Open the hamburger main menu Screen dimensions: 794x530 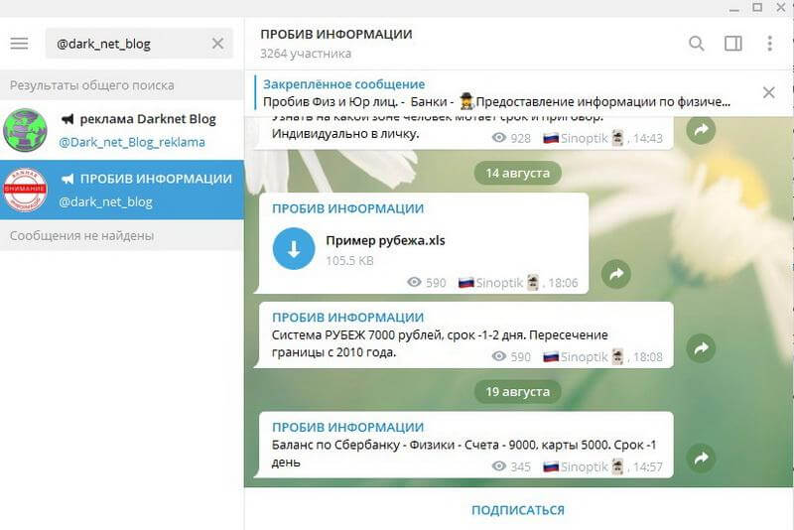(19, 44)
